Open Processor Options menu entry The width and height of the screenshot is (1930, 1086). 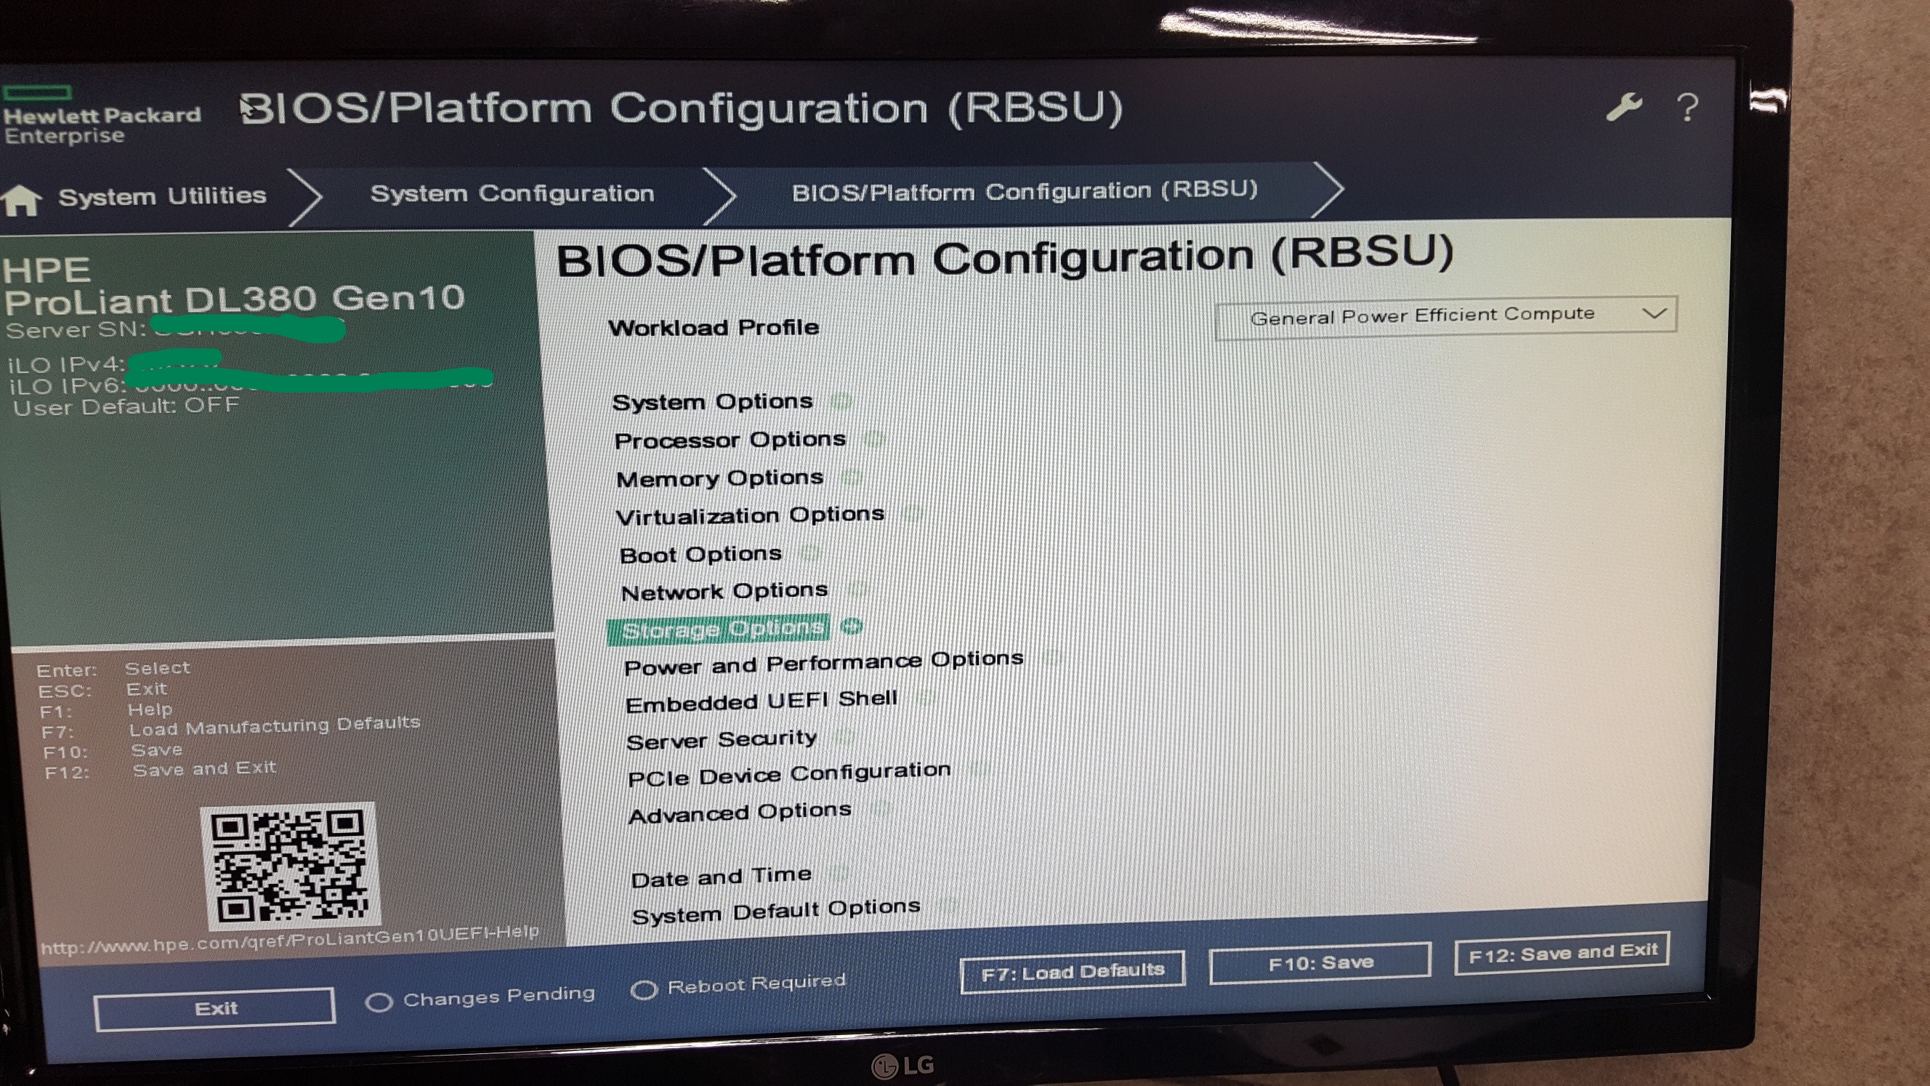tap(730, 439)
